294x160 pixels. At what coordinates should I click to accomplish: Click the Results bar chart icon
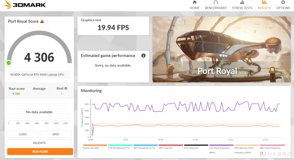[x=264, y=2]
